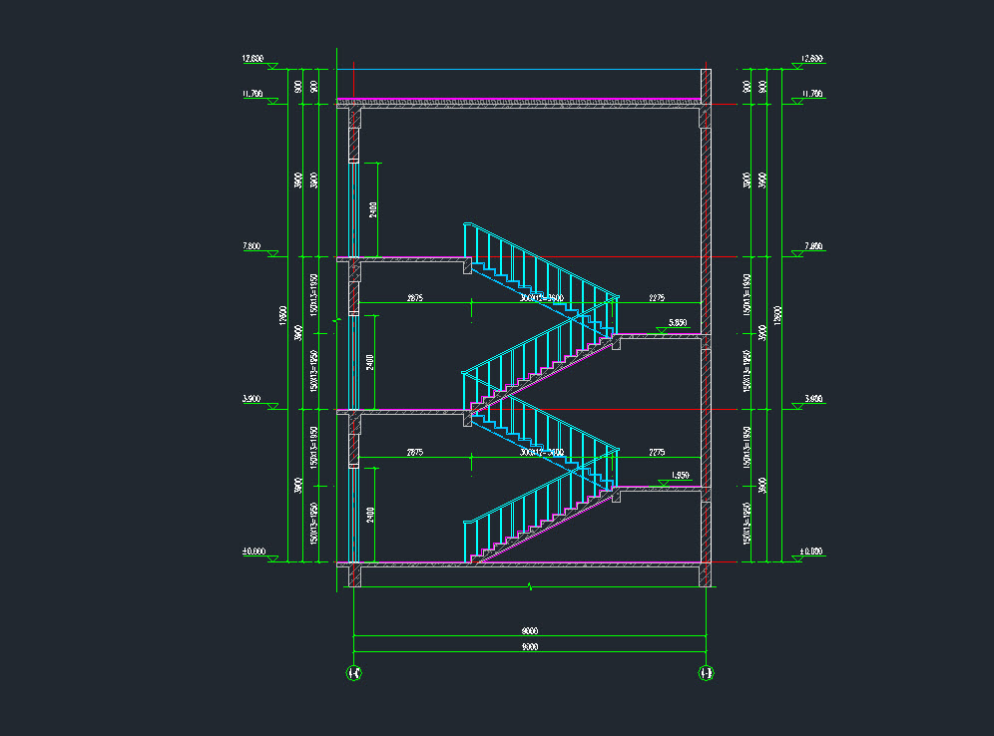Select the upper 2875 dimension text

pos(415,298)
